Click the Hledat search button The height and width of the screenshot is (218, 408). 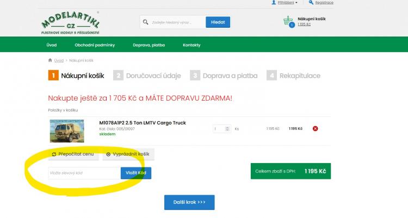(x=218, y=22)
